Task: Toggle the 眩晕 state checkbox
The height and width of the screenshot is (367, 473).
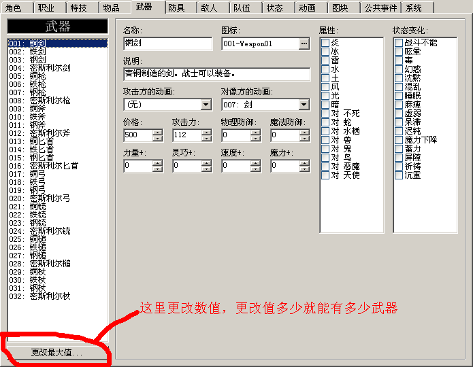Action: pyautogui.click(x=399, y=52)
